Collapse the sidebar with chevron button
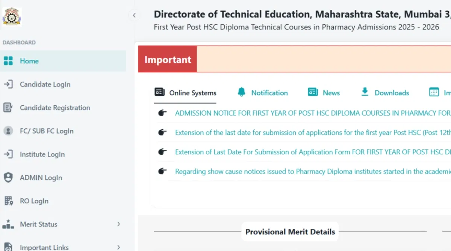Image resolution: width=451 pixels, height=251 pixels. coord(134,15)
